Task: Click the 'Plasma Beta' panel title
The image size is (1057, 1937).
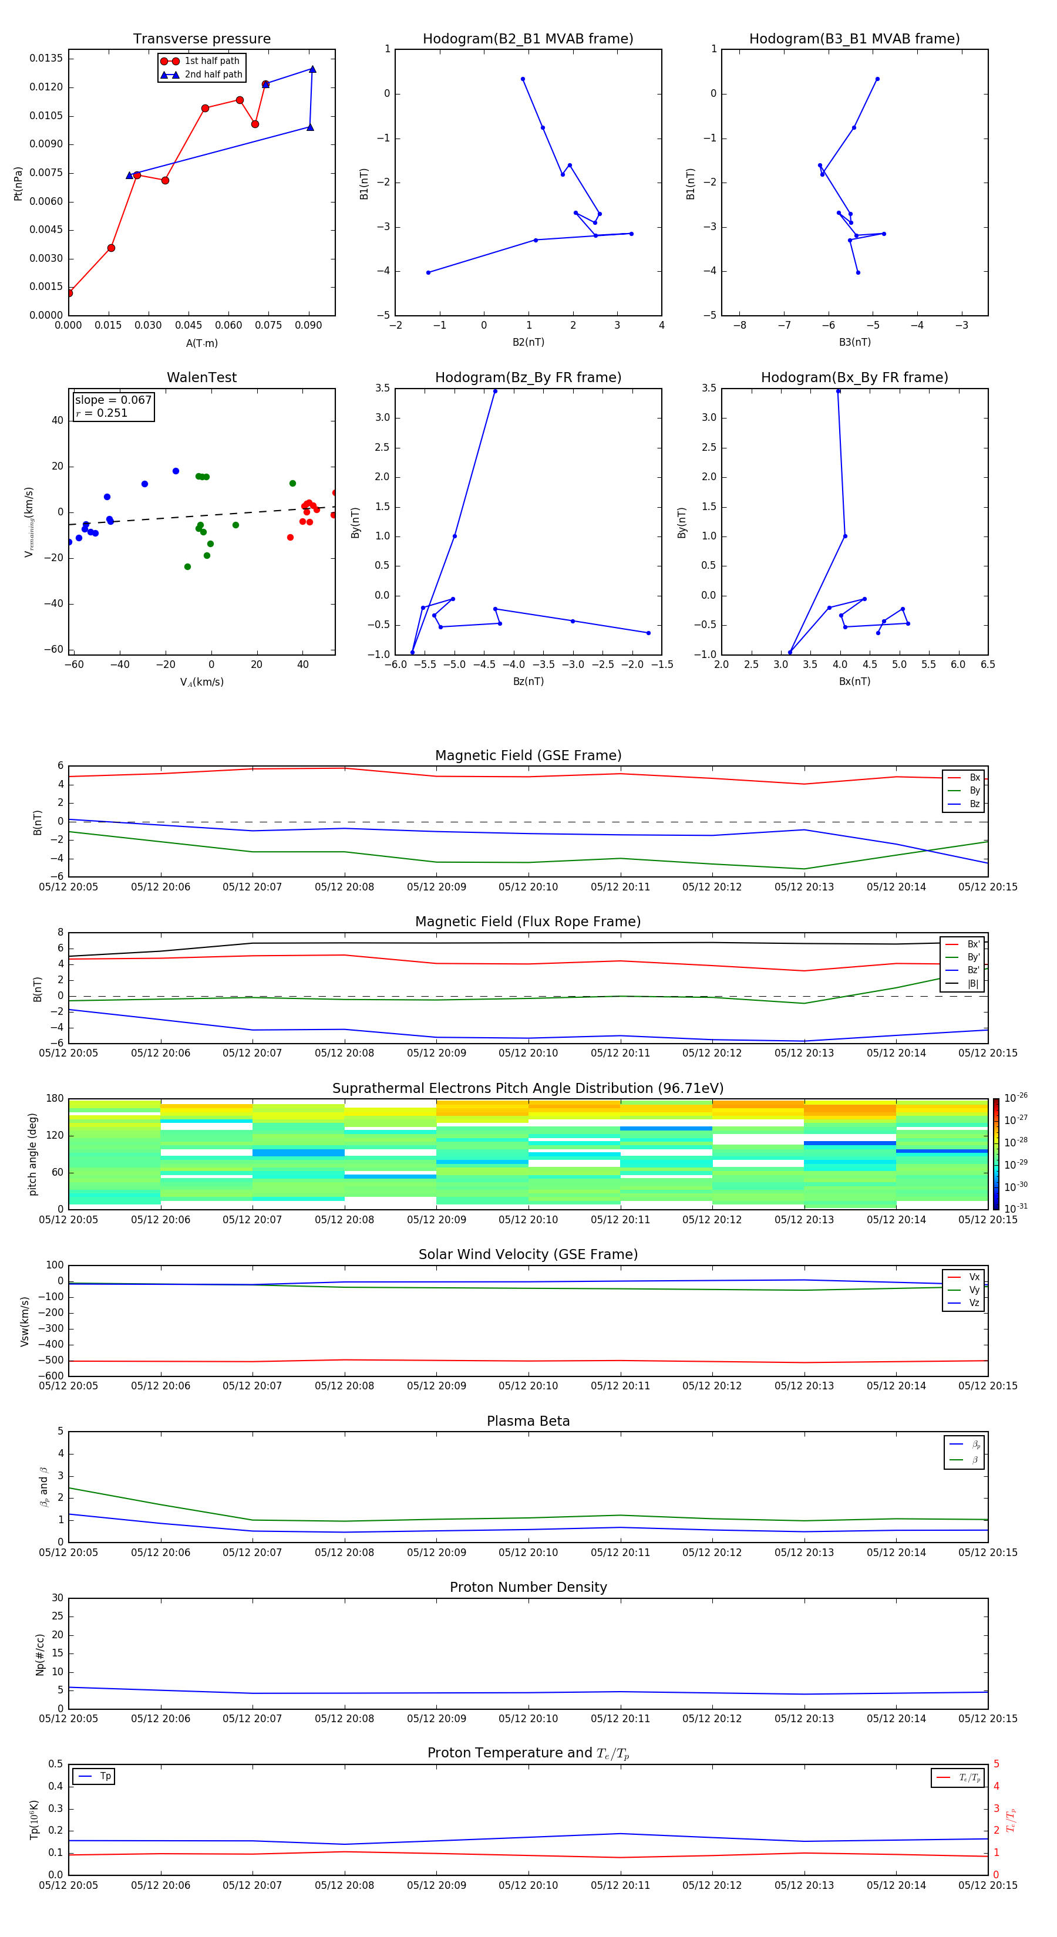Action: click(528, 1421)
